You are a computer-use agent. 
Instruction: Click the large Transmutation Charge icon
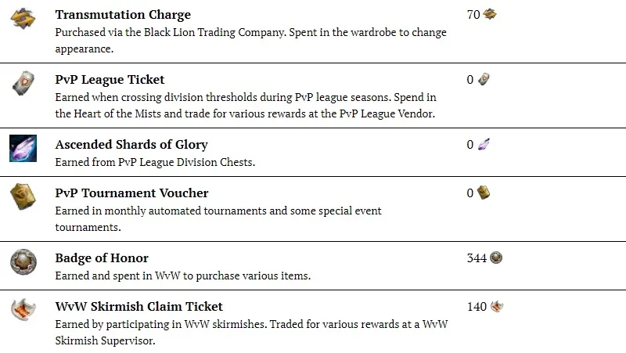[23, 18]
